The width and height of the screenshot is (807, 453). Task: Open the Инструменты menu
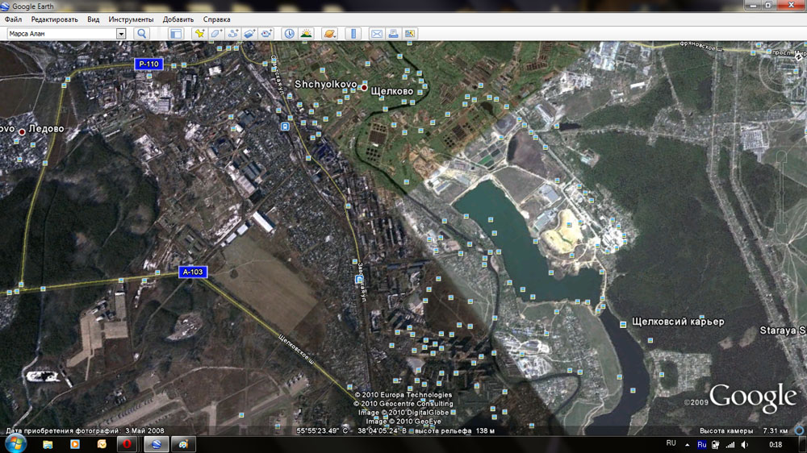[131, 19]
